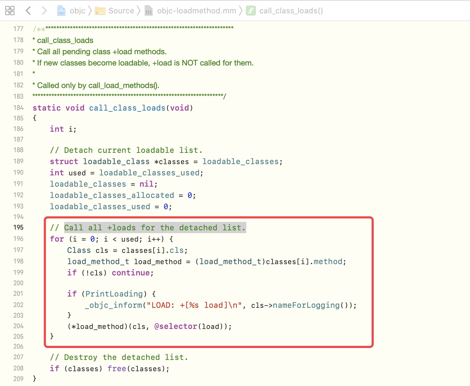This screenshot has width=470, height=386.
Task: Click '(*load_method)' on line 204
Action: pyautogui.click(x=98, y=326)
